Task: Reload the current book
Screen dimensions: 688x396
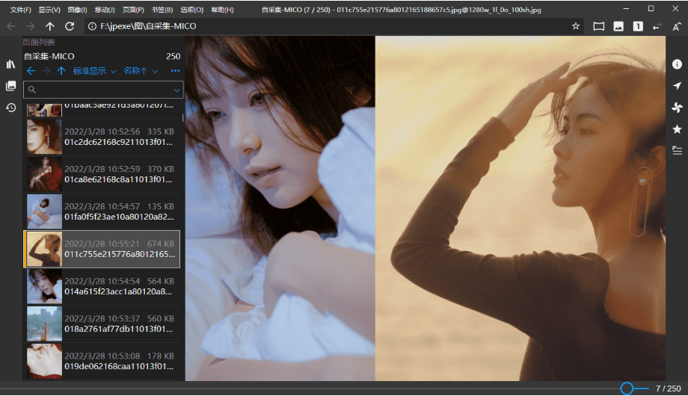Action: pos(70,26)
